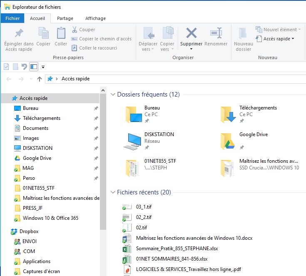Select Copier le chemin d'accès
Screen dimensions: 306x276
coord(101,39)
